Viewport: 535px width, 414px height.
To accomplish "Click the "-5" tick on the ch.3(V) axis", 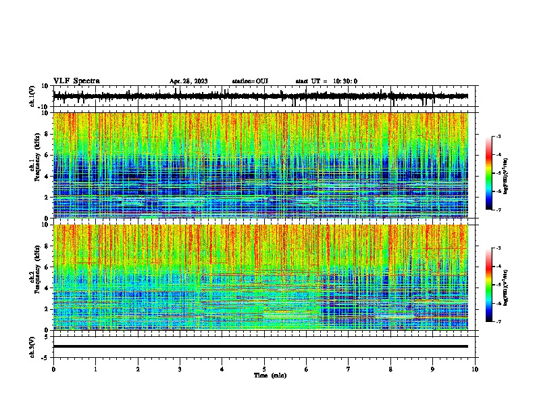I will [45, 358].
